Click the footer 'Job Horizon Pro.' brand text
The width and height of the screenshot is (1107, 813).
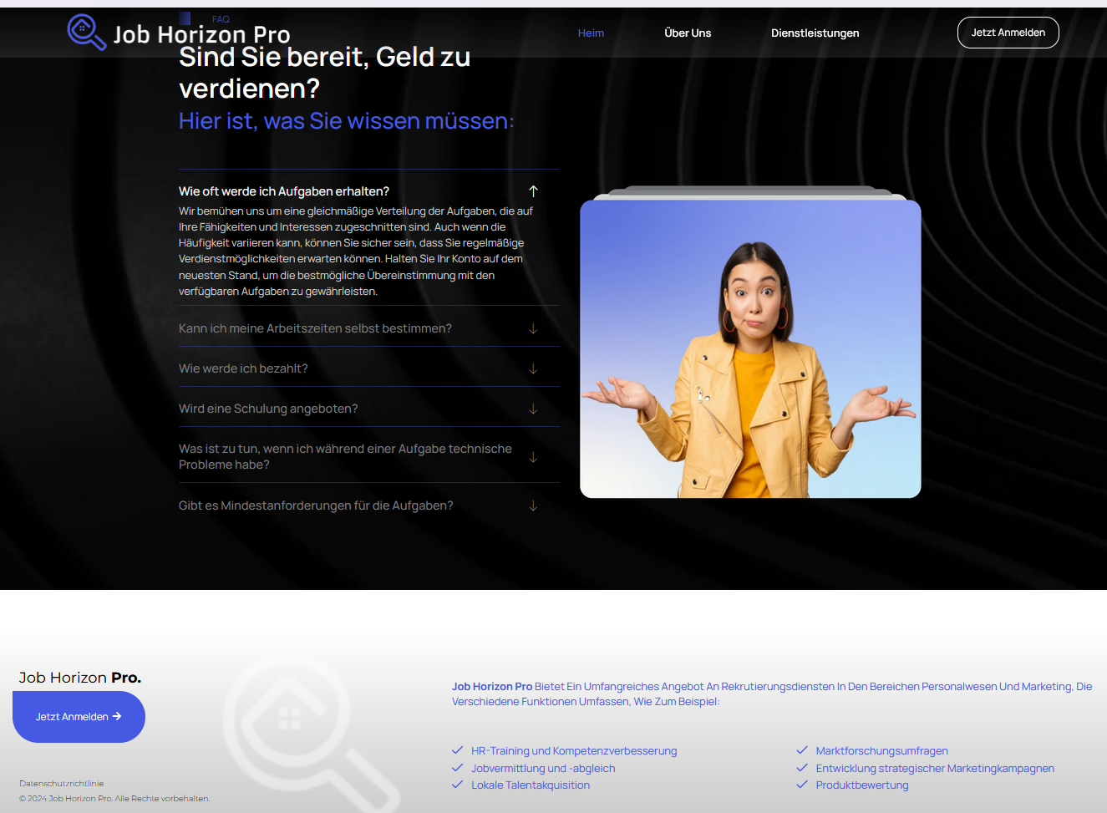[x=80, y=678]
